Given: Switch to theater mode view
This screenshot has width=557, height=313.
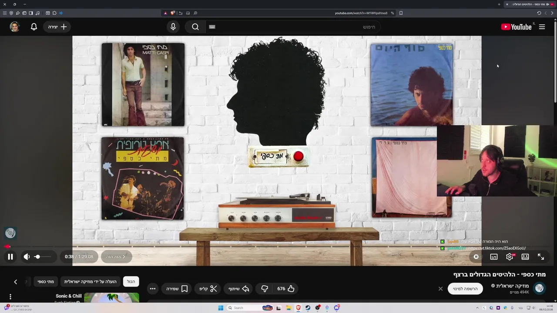Looking at the screenshot, I should click(525, 257).
